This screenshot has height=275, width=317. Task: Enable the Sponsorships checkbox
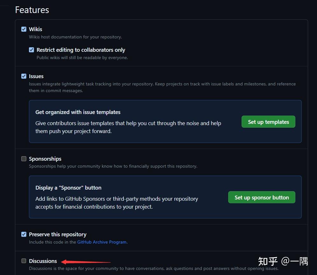[24, 159]
